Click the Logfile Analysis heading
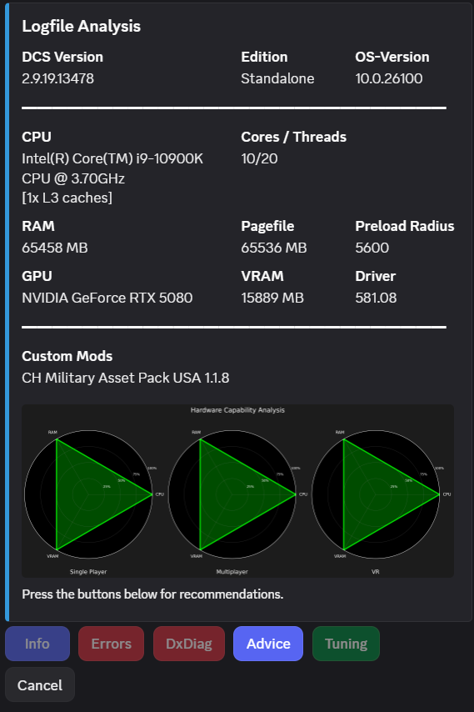The width and height of the screenshot is (474, 712). [x=81, y=26]
